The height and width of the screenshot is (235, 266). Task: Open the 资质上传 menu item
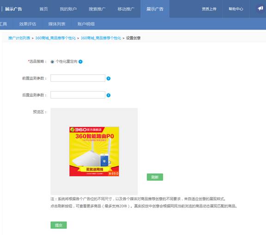pyautogui.click(x=209, y=9)
